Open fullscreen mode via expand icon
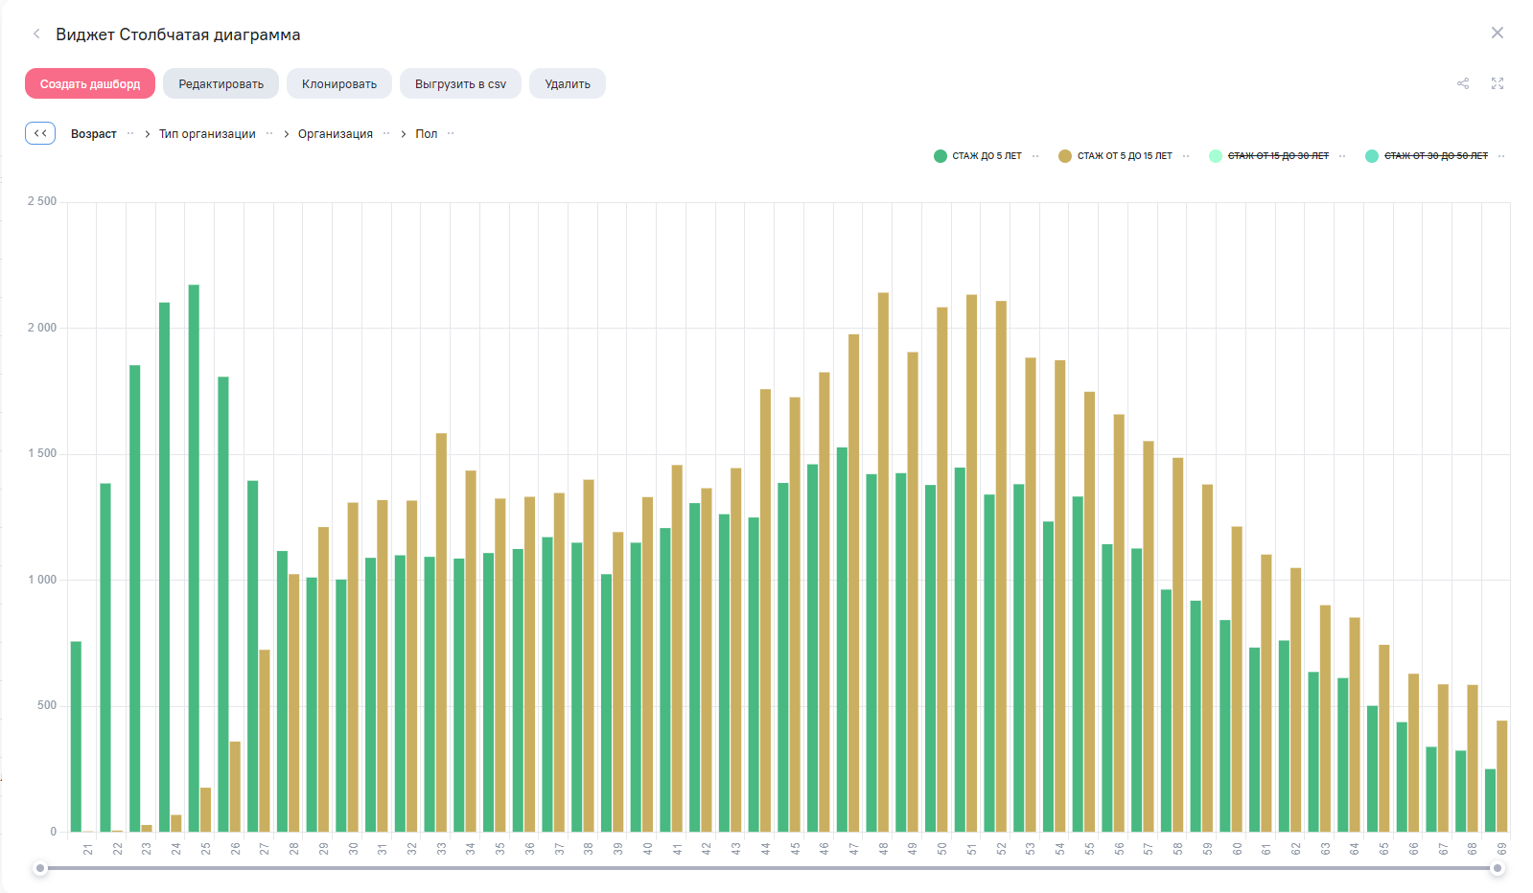Screen dimensions: 1533x893 (x=1498, y=84)
